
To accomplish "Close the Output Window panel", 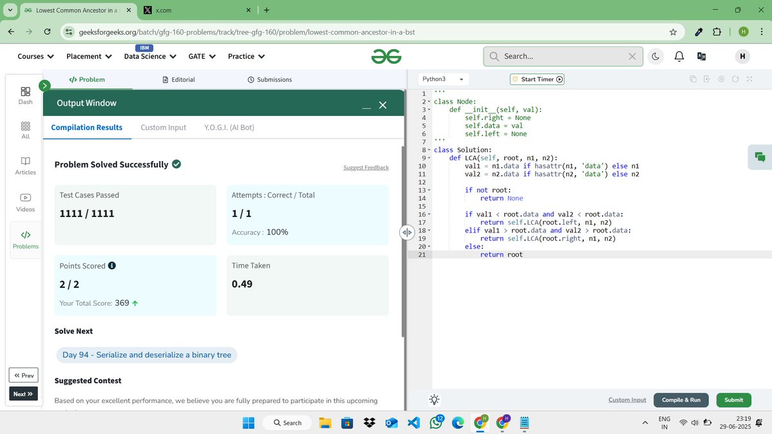I will coord(382,106).
